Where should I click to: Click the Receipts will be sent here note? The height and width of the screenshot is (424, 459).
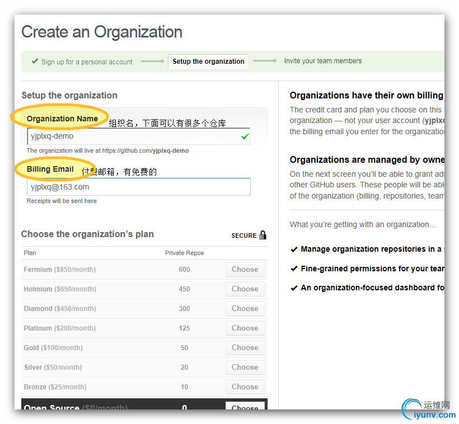(x=62, y=201)
